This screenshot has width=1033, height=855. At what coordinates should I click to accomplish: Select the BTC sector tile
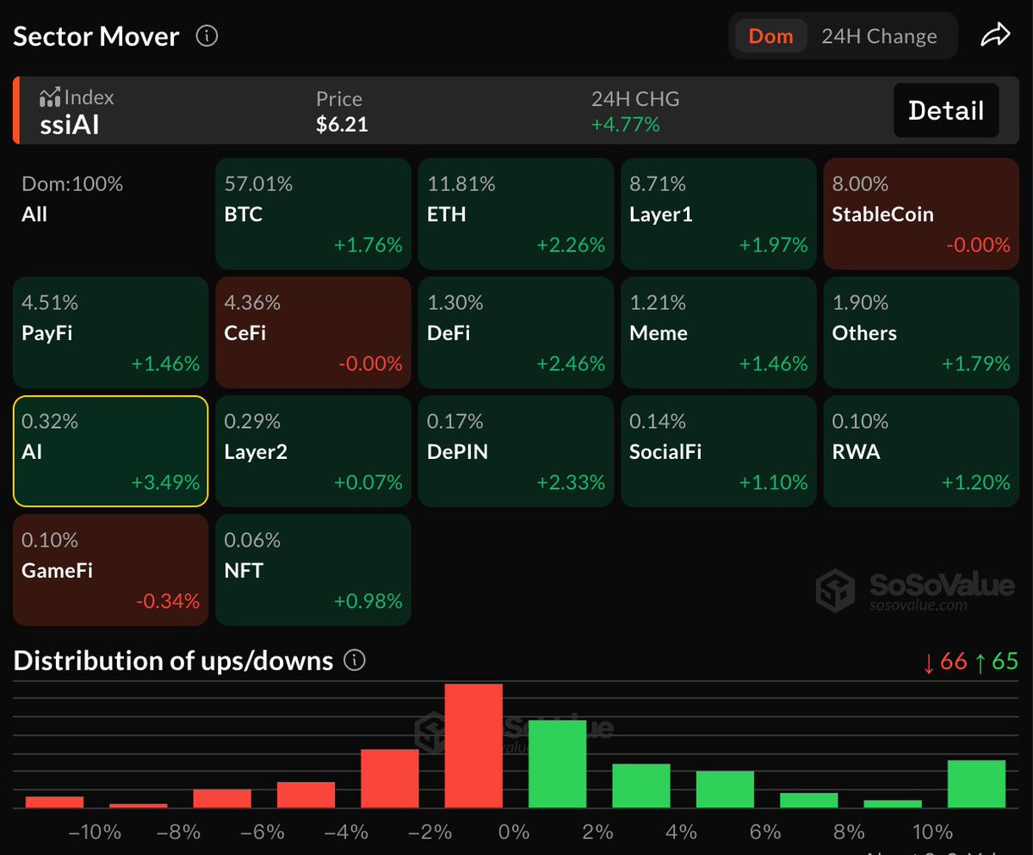point(313,213)
